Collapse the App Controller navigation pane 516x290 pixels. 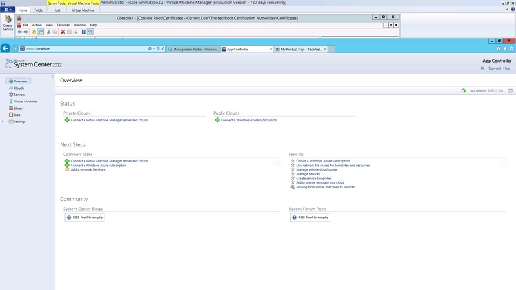pos(52,77)
